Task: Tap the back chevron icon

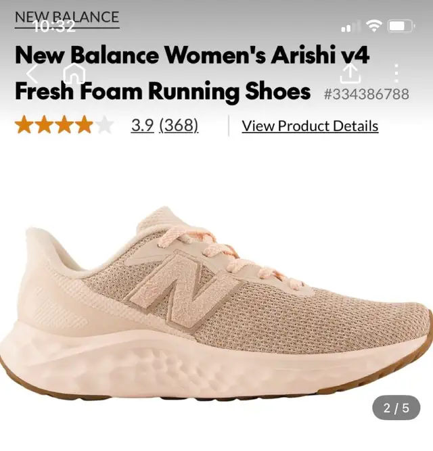Action: tap(32, 74)
